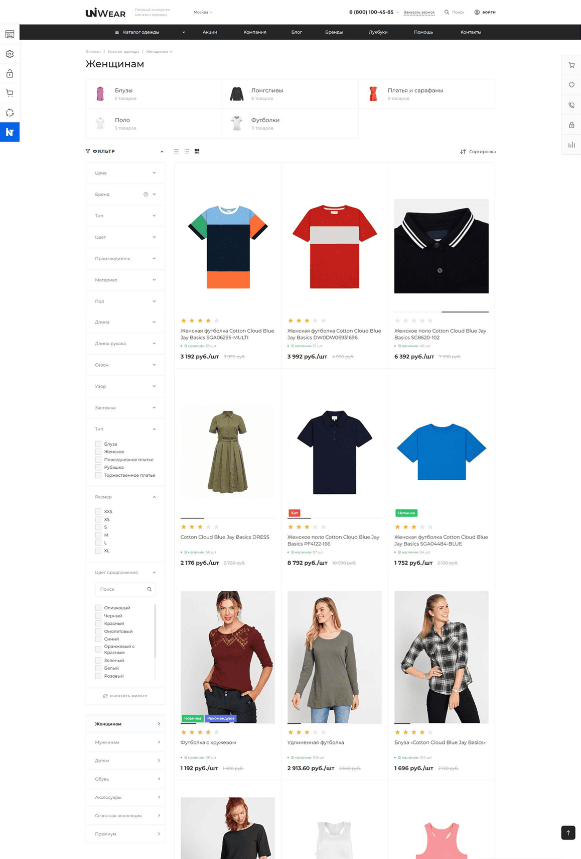581x859 pixels.
Task: Expand the Цена filter section
Action: point(125,173)
